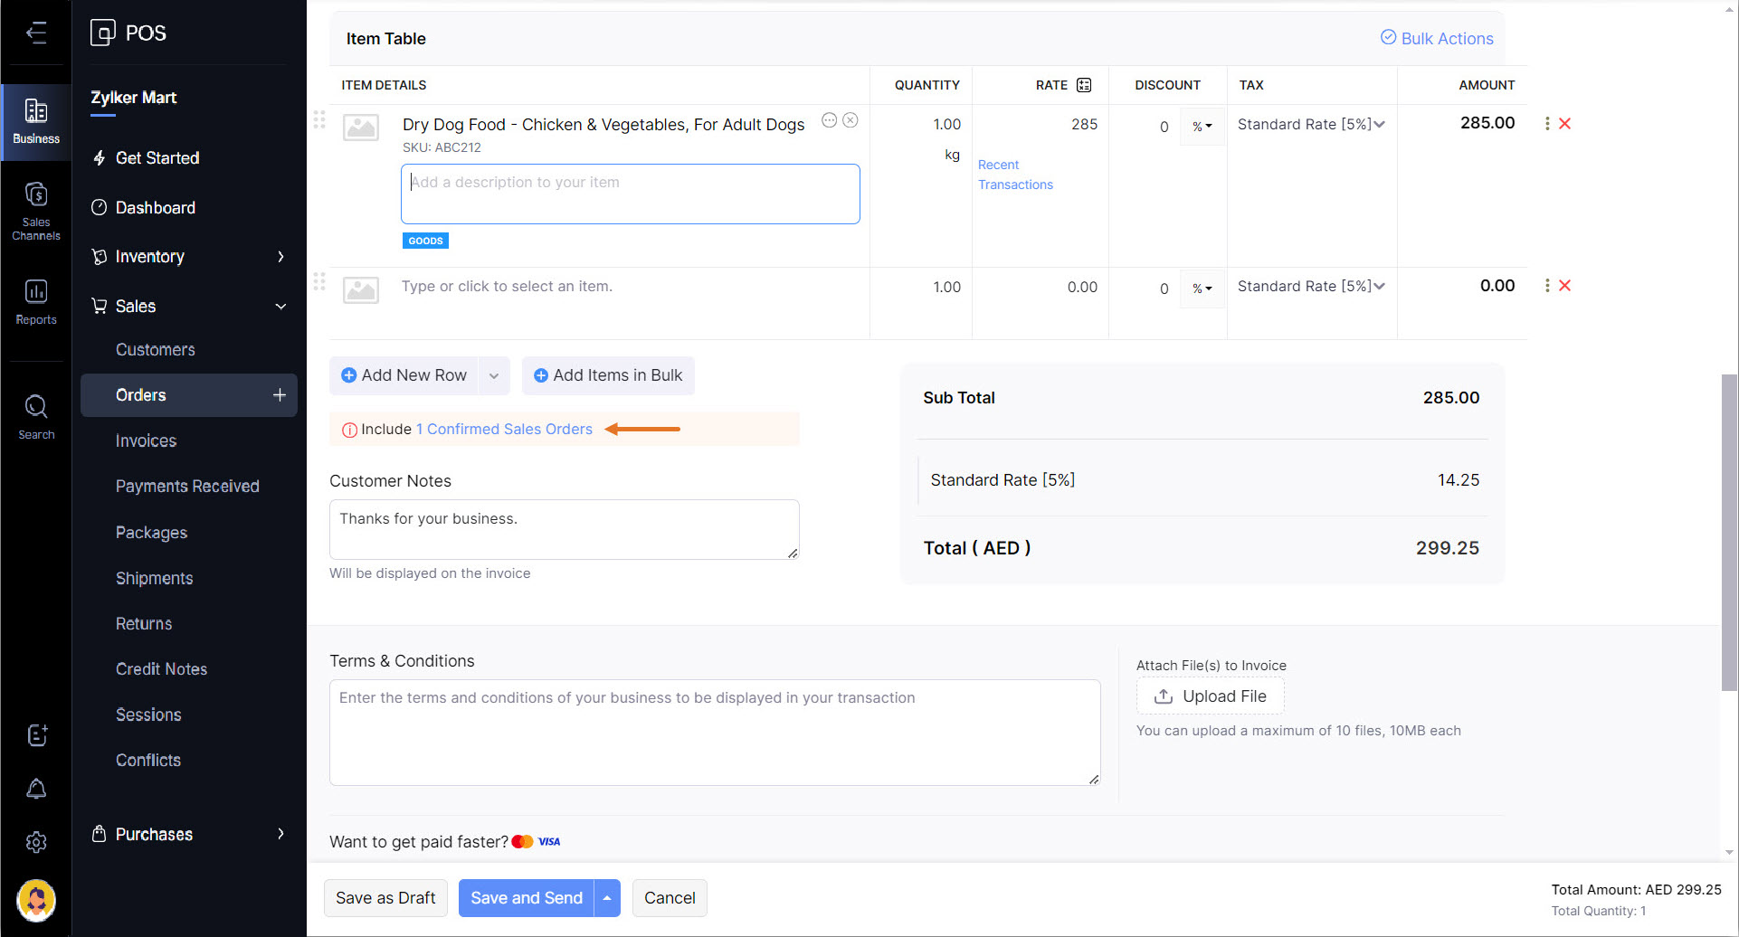Open three-dot menu on the Dry Dog Food row
Screen dimensions: 1739x937
coord(1547,124)
